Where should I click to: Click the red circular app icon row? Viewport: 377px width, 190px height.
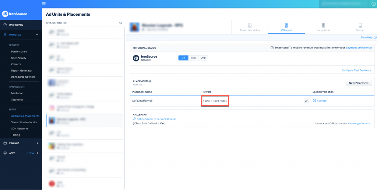pos(84,184)
